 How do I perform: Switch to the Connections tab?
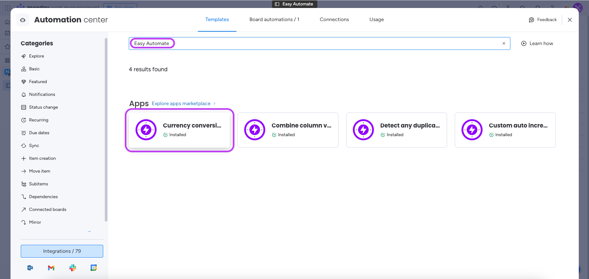click(334, 19)
